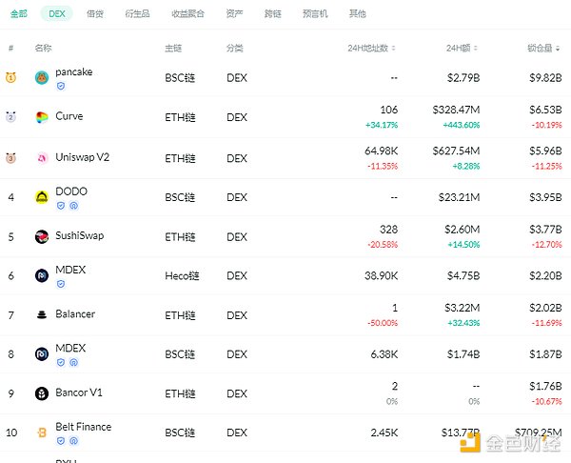The image size is (571, 463).
Task: Switch to the 借贷 tab
Action: pos(95,14)
